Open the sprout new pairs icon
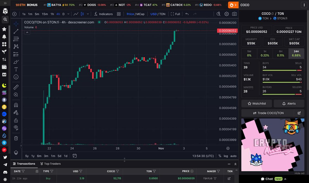Screen dimensions: 309x183 (4, 52)
